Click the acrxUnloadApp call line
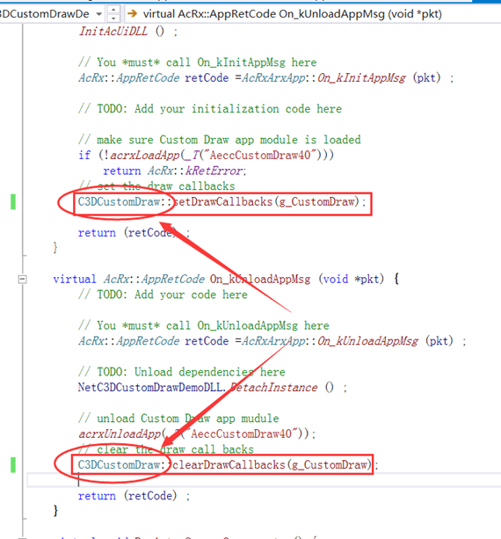The width and height of the screenshot is (501, 539). (x=197, y=433)
